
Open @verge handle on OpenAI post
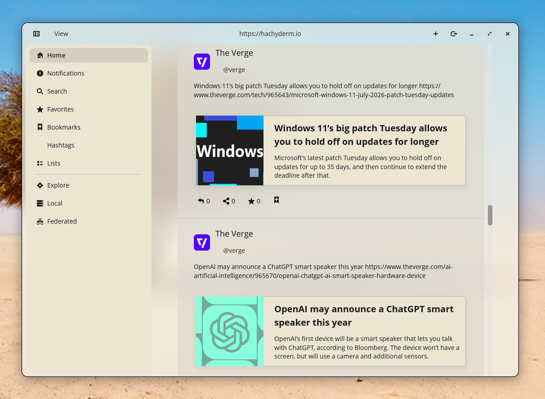click(x=234, y=251)
